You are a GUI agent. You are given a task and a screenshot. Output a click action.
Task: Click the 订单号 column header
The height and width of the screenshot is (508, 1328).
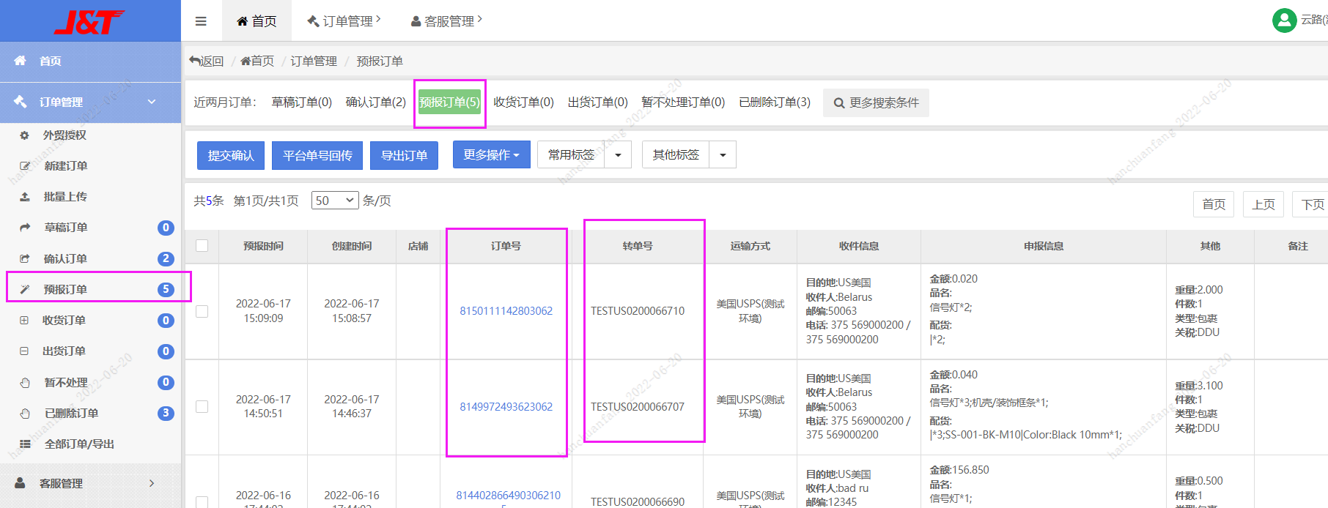pos(506,246)
